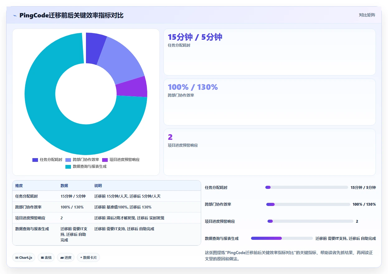Click the 数据 column header

(x=64, y=186)
